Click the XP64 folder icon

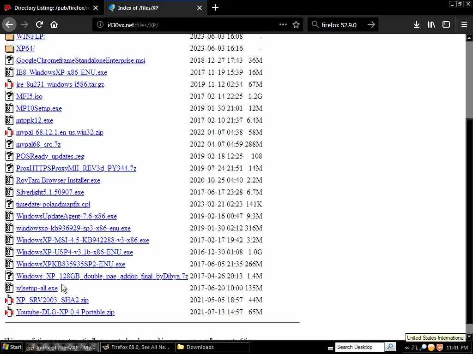tap(9, 48)
